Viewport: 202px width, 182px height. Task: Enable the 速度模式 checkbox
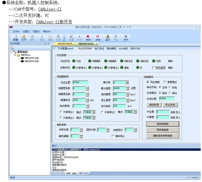pyautogui.click(x=165, y=82)
